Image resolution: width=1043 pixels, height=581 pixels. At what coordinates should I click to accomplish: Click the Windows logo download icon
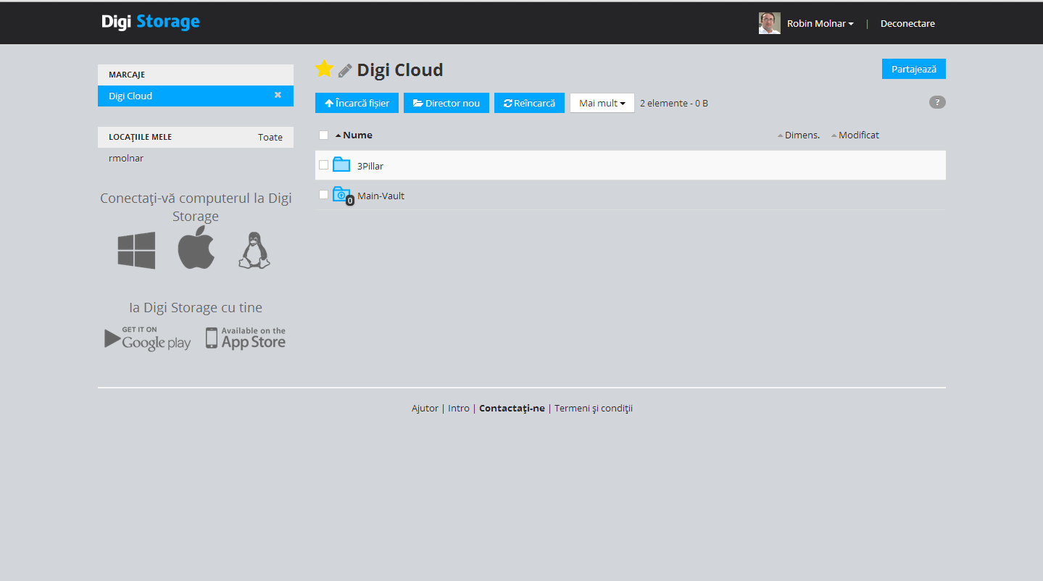[136, 251]
